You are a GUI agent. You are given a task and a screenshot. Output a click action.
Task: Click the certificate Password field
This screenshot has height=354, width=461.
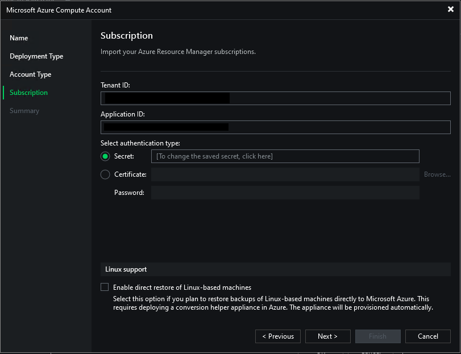(x=285, y=193)
